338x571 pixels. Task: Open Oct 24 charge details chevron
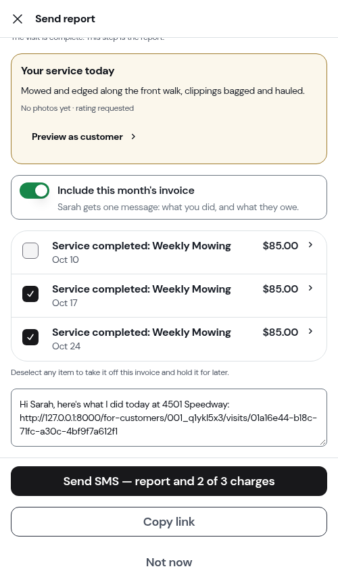coord(310,332)
